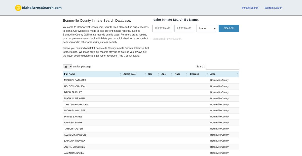Select the LATASHA TREVINO row
The width and height of the screenshot is (302, 156).
(74, 141)
